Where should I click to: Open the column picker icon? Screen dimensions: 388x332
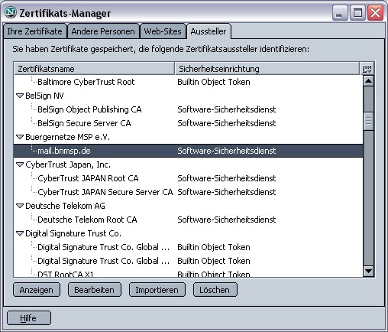[367, 69]
